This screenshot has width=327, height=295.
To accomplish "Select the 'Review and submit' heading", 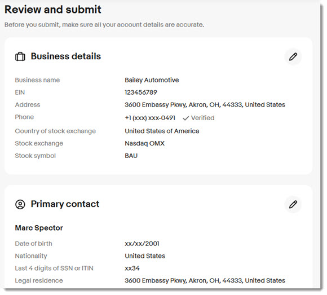I will 53,10.
